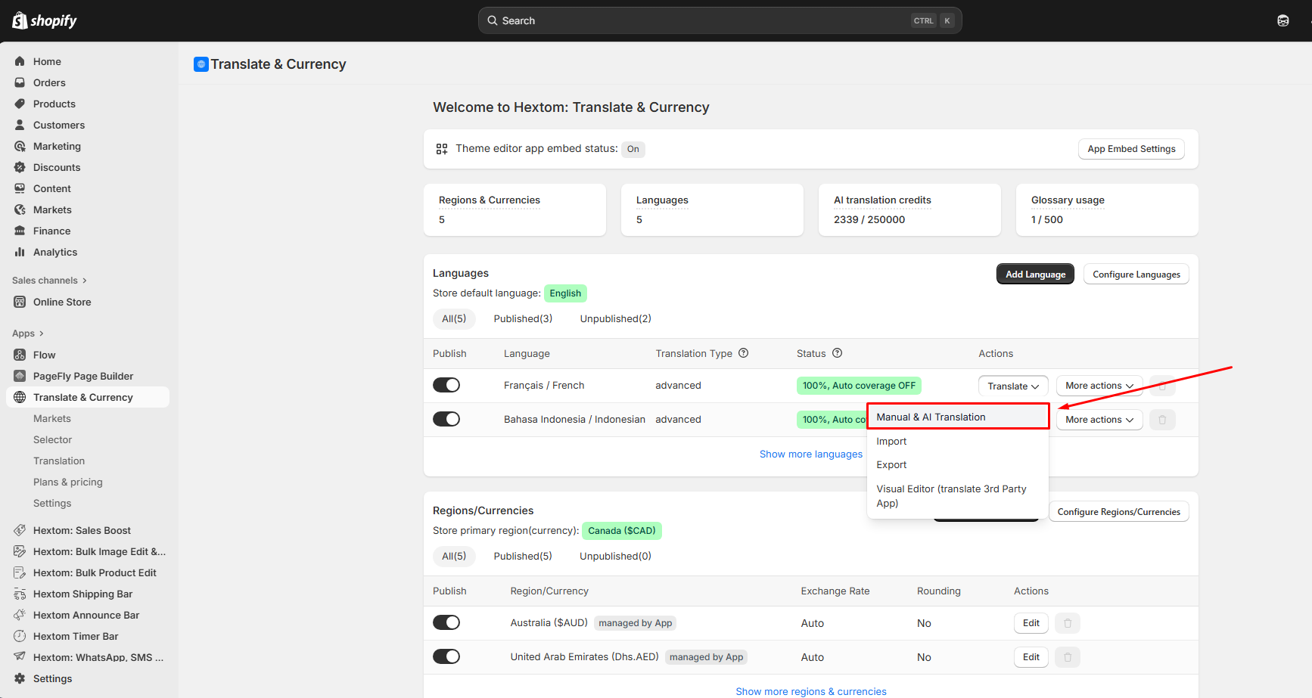Image resolution: width=1312 pixels, height=698 pixels.
Task: Click the Hextom WhatsApp SMS icon
Action: [x=20, y=657]
